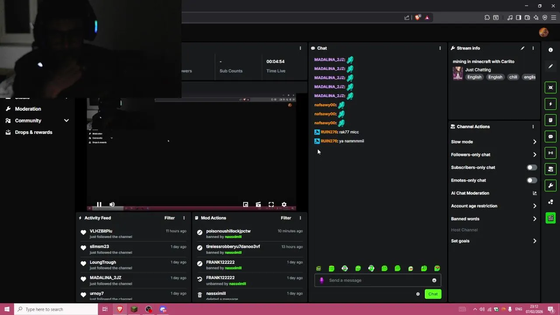Screen dimensions: 560x315
Task: Open Mod Actions Filter dropdown
Action: (x=286, y=218)
